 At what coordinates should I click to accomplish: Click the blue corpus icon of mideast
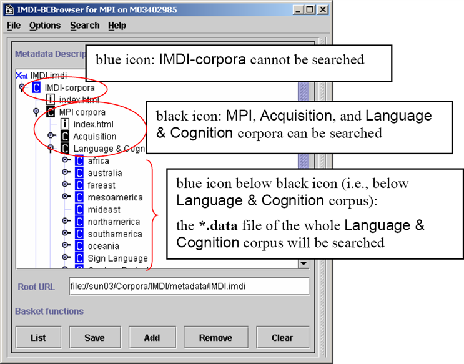point(79,209)
